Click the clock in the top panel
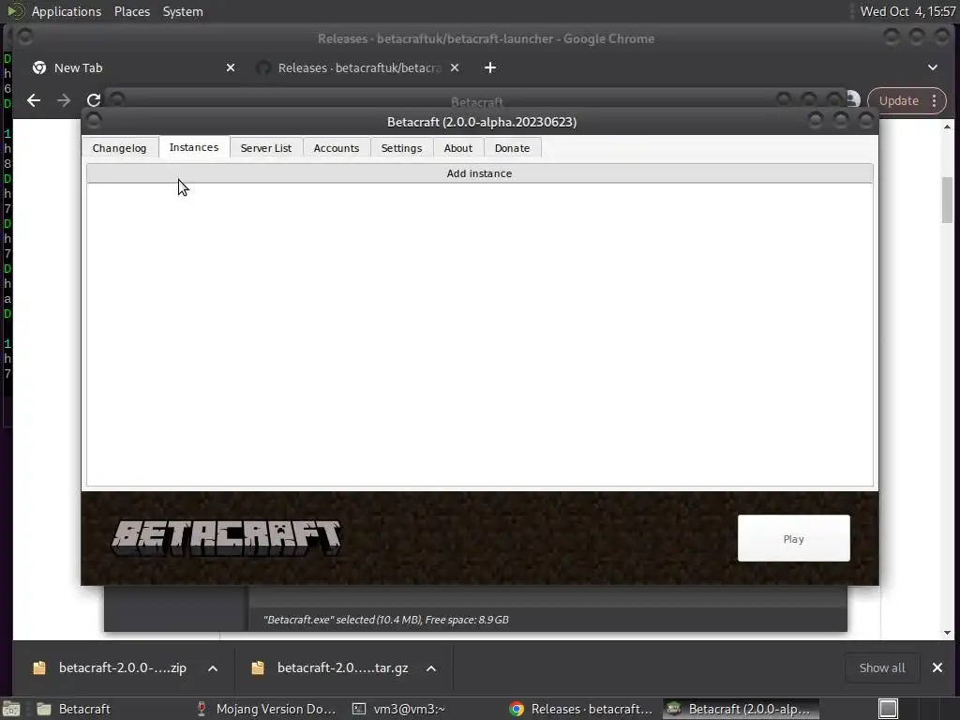The height and width of the screenshot is (720, 960). coord(907,11)
